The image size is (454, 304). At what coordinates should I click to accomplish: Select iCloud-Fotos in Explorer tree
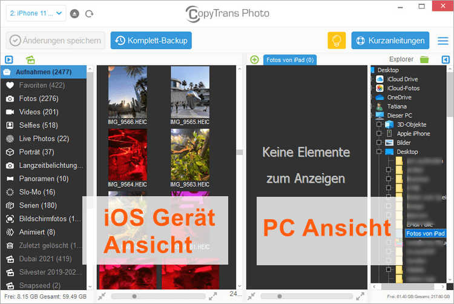click(x=403, y=88)
